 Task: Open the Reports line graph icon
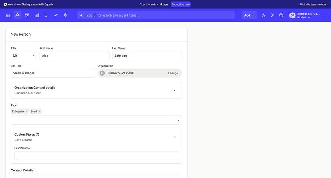[x=56, y=15]
